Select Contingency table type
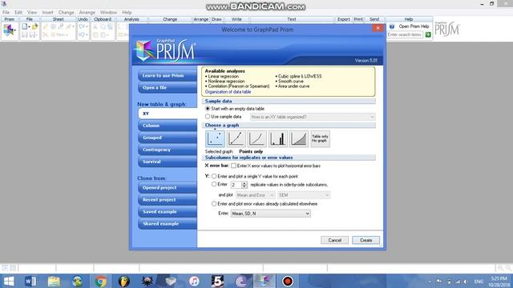This screenshot has width=513, height=288. [168, 150]
